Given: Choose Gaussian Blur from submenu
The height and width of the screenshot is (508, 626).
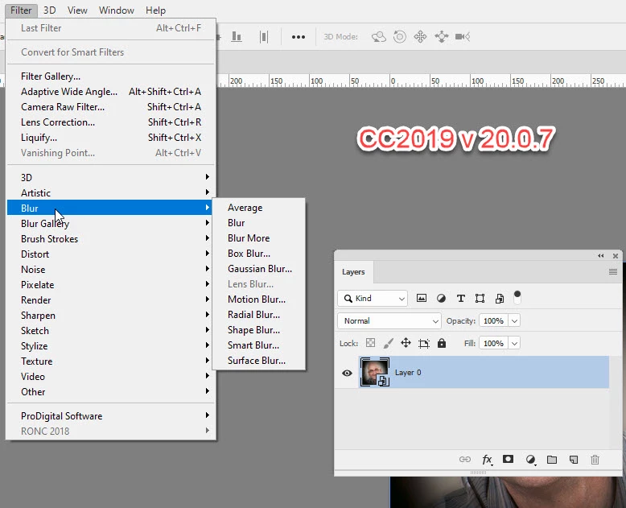Looking at the screenshot, I should point(260,269).
